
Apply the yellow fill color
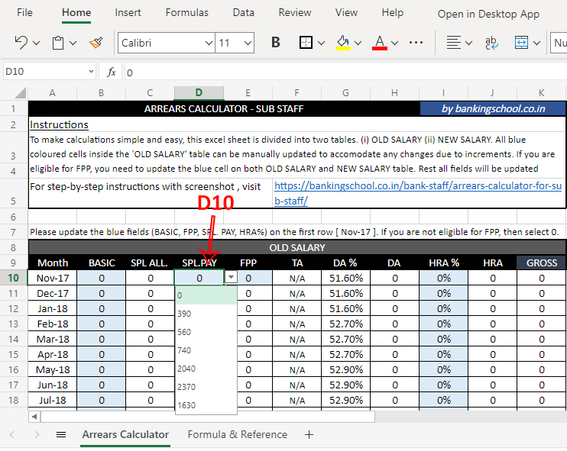click(x=343, y=43)
